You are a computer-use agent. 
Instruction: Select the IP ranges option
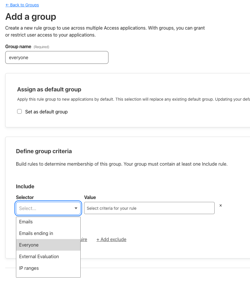(29, 268)
